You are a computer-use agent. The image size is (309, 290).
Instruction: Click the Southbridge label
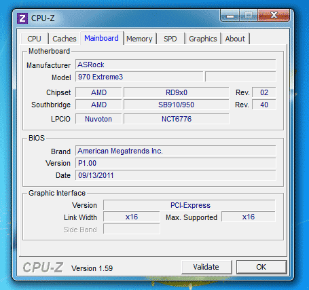coord(51,105)
